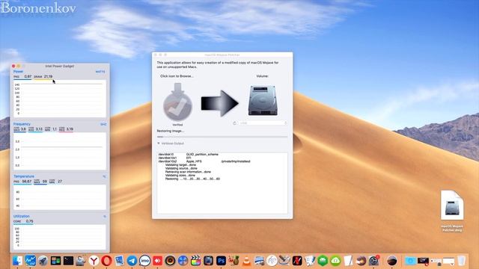Open Finder from the Dock
This screenshot has height=269, width=479.
point(17,261)
